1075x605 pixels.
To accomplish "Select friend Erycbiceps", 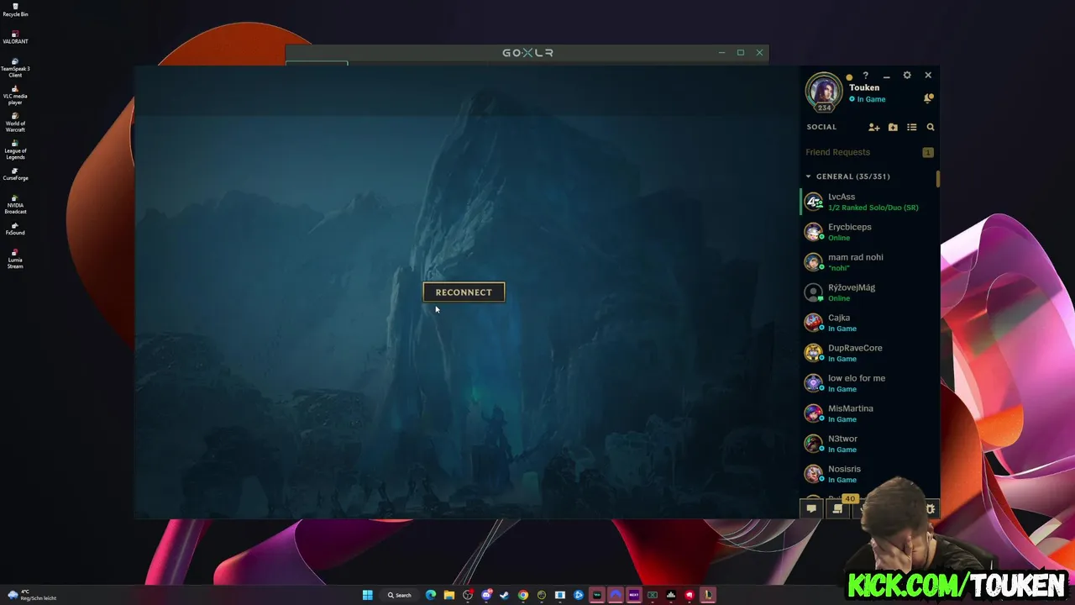I will click(x=869, y=232).
